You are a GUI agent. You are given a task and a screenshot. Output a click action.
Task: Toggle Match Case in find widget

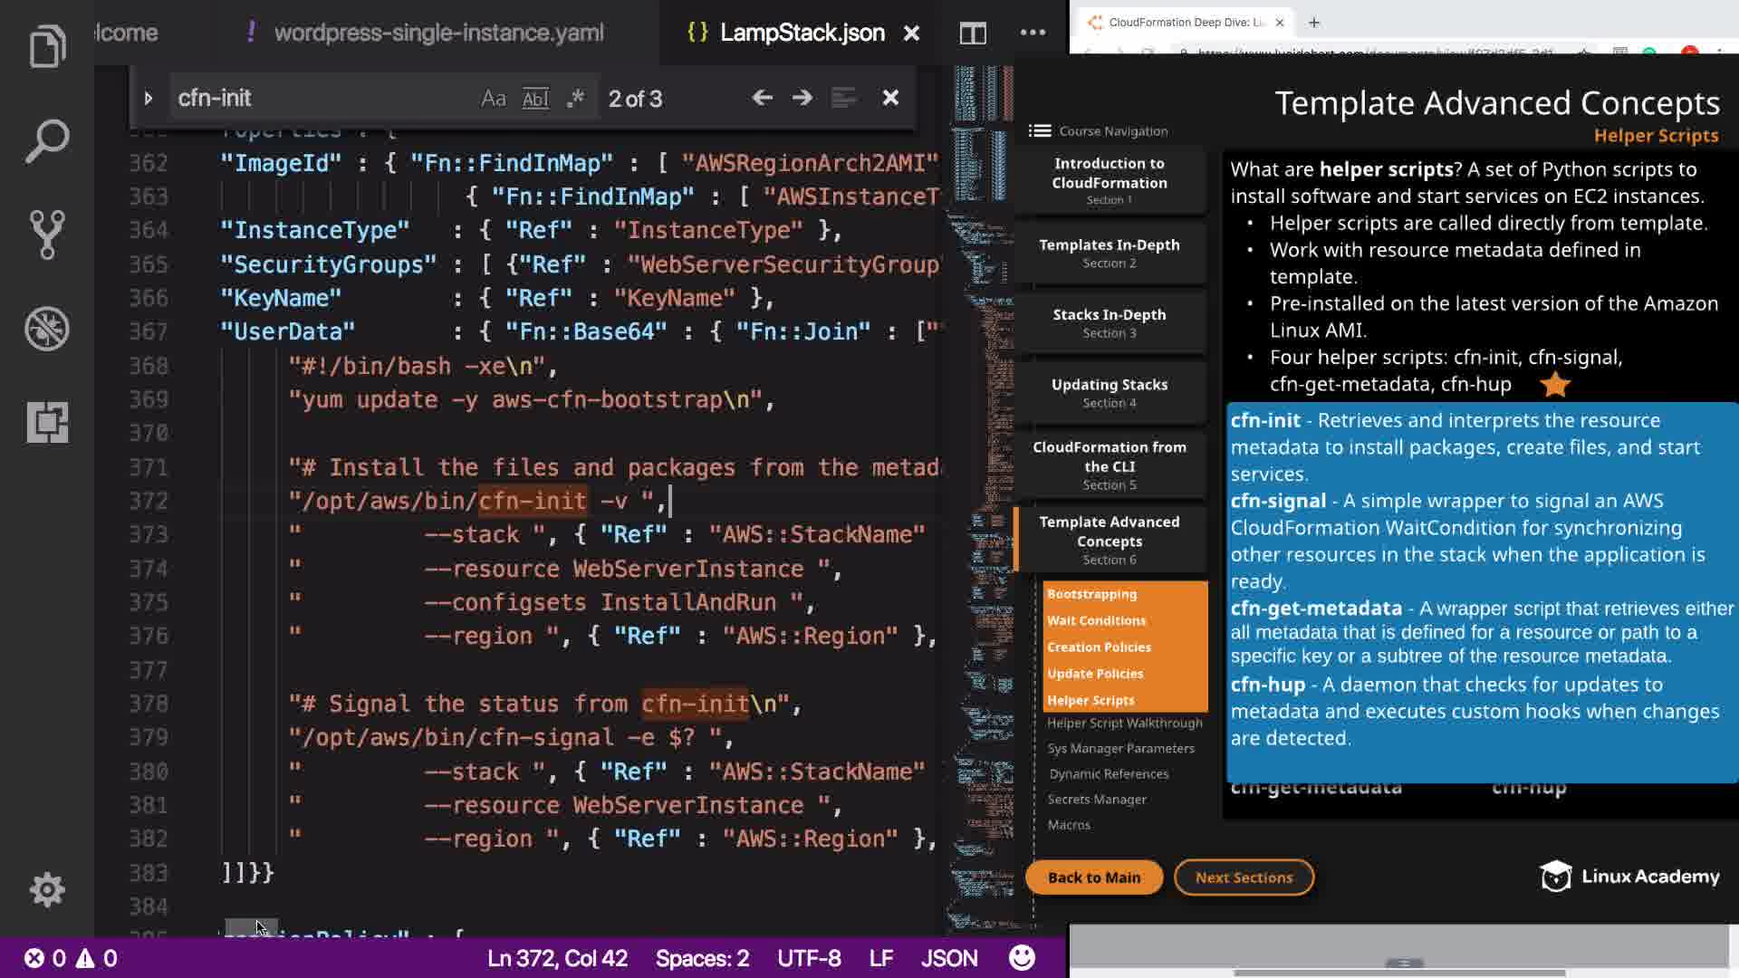pos(493,98)
